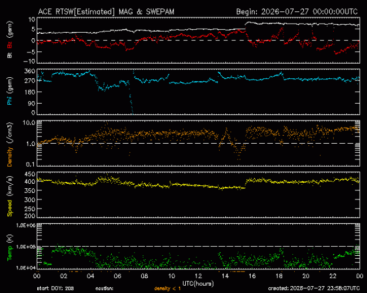Click the 'created: 2026-07-27 23:56:07UTC' text
The image size is (367, 293).
[x=313, y=288]
